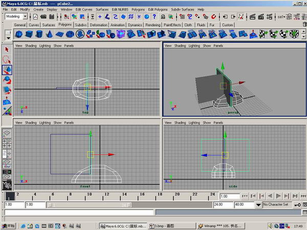Screen dimensions: 307x230
Task: Activate the Lasso select tool
Action: 7,60
